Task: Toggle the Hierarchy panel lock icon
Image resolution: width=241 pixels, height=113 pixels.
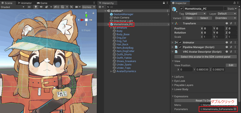Action: (x=164, y=3)
